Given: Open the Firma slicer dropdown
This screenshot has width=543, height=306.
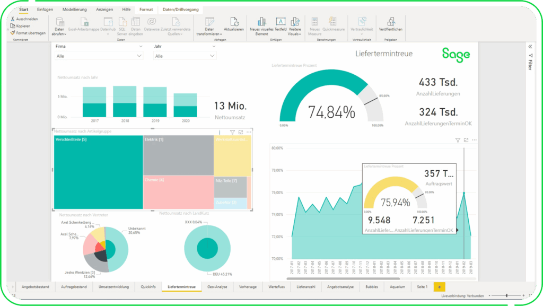Looking at the screenshot, I should (x=139, y=56).
